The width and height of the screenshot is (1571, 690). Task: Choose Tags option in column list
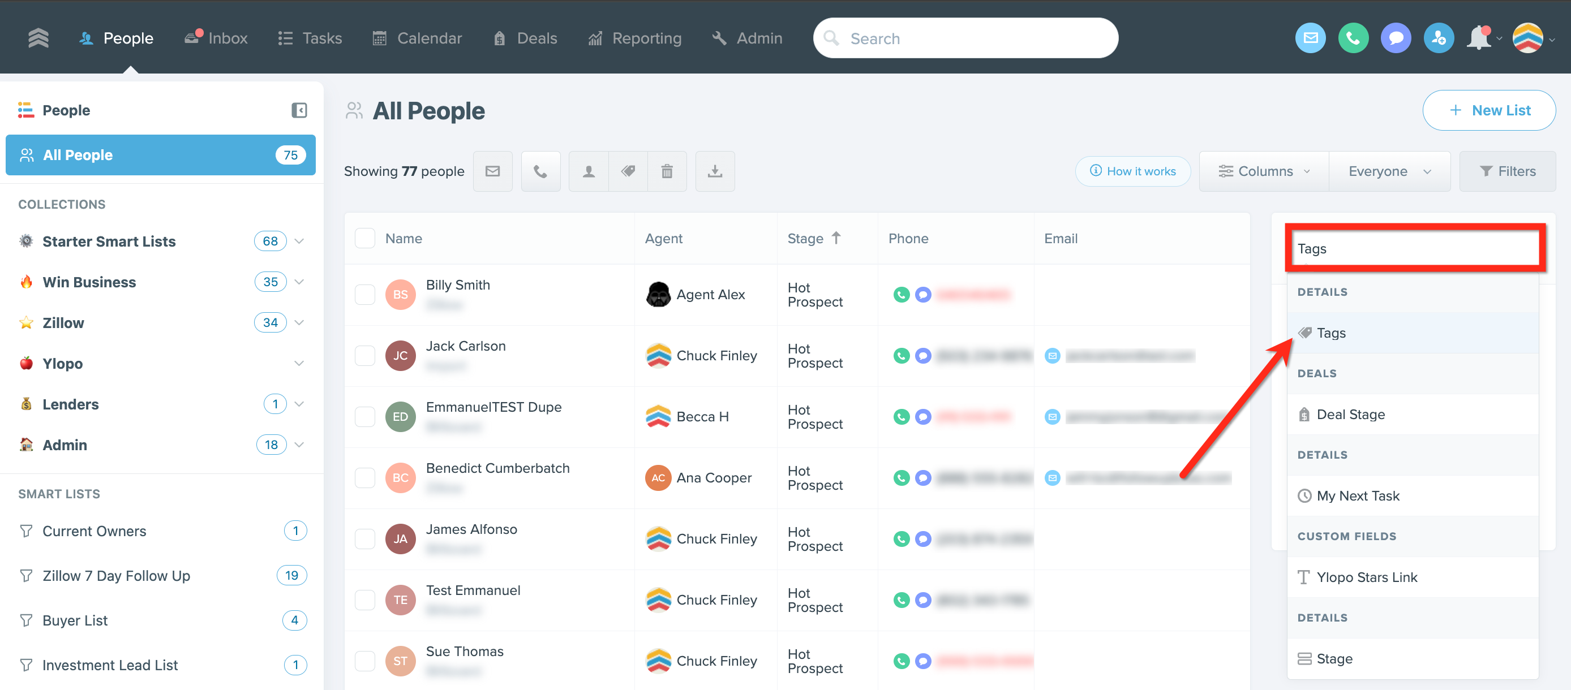[x=1413, y=333]
